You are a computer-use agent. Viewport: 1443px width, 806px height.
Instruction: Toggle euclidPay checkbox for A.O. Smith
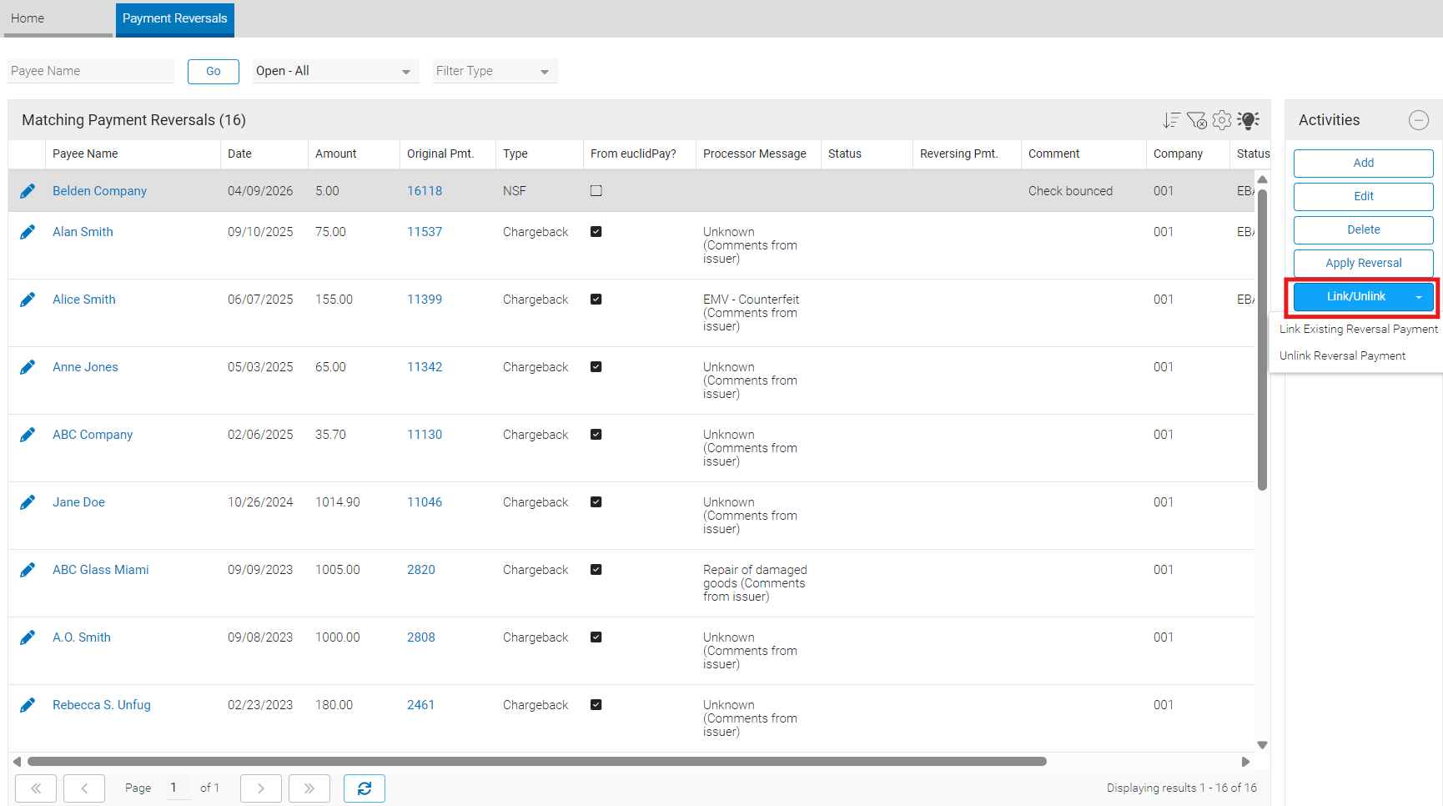(596, 637)
